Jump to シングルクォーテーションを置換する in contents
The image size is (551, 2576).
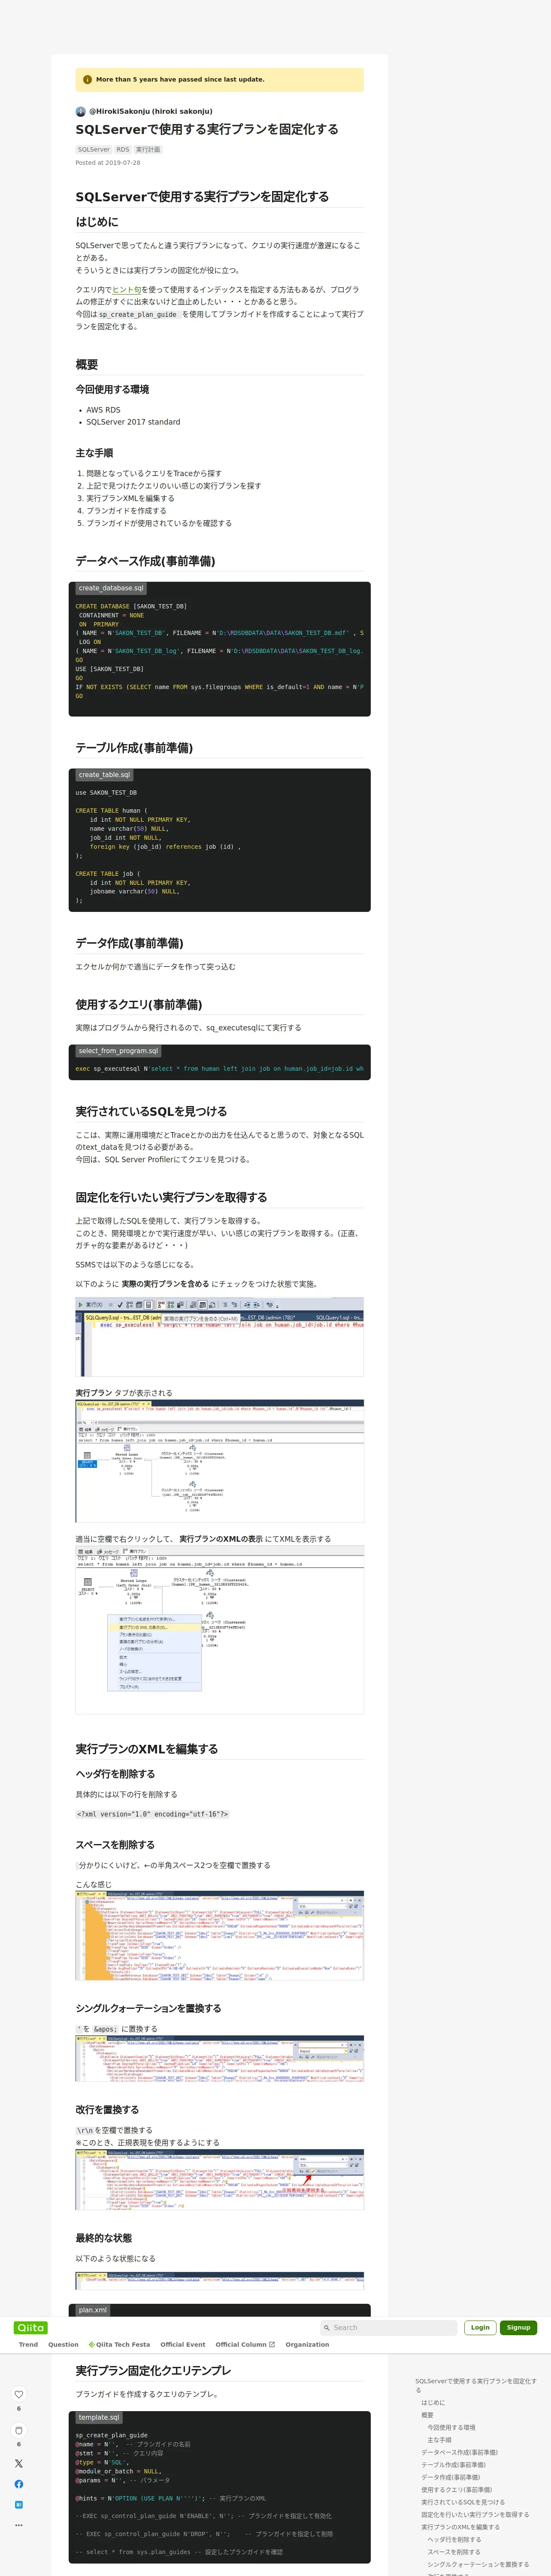[478, 2564]
